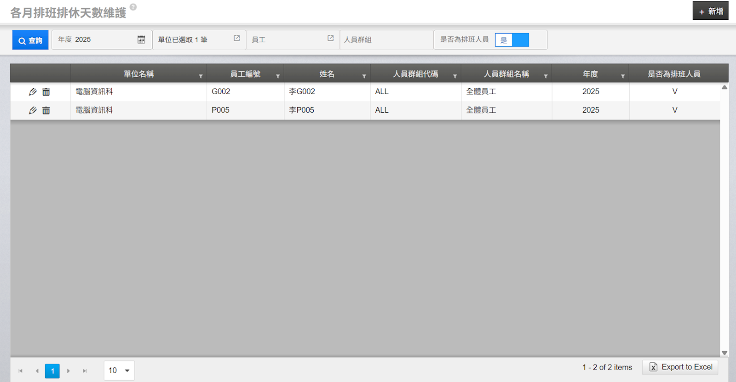
Task: Export grid with Export to Excel button
Action: pos(680,367)
